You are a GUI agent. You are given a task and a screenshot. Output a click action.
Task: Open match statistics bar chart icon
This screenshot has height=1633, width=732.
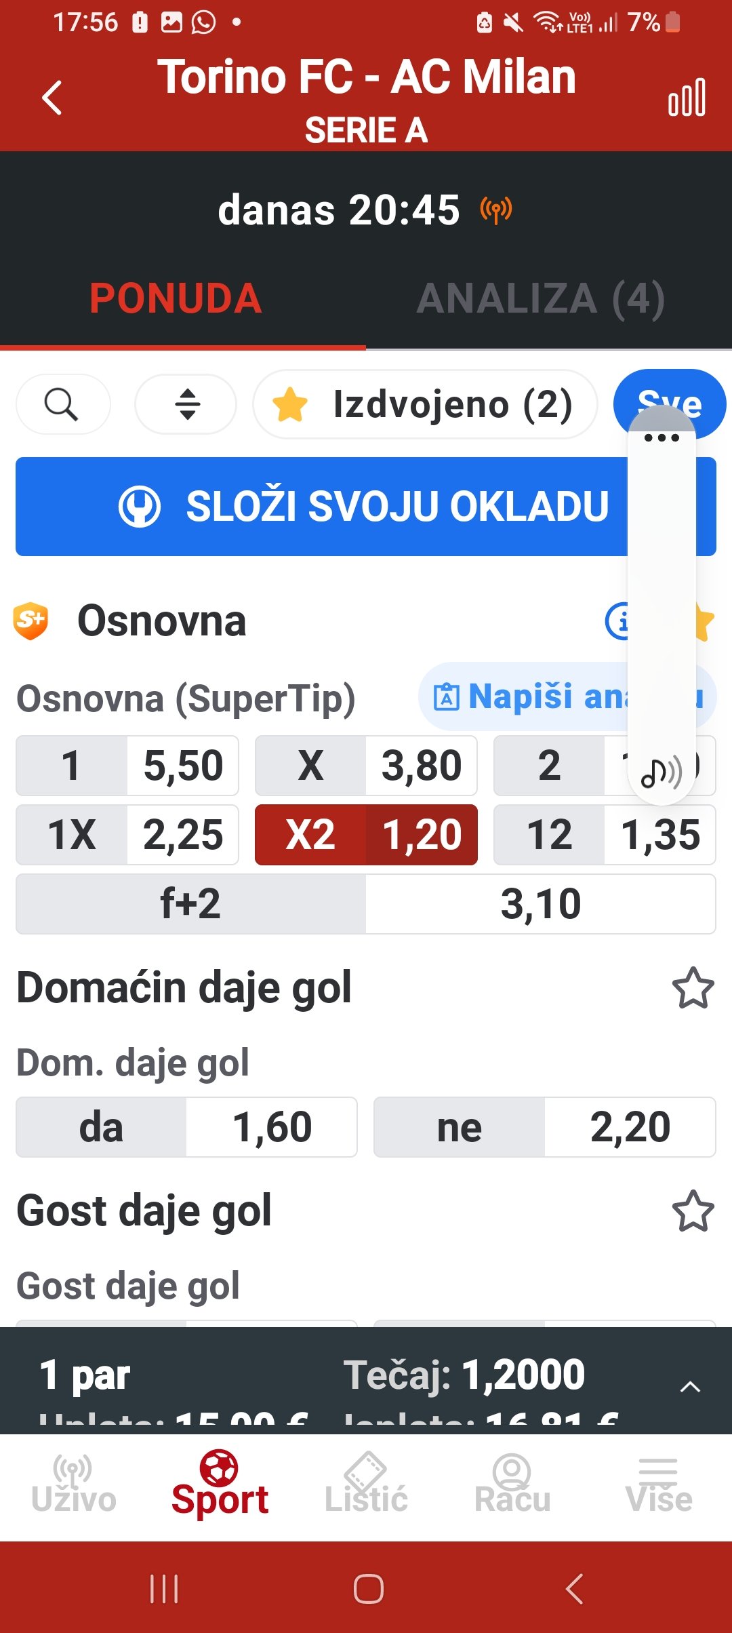click(x=687, y=98)
